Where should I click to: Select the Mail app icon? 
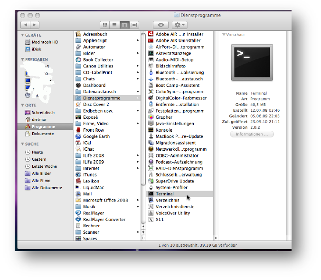78,193
